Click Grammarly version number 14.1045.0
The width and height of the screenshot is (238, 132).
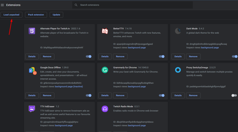tap(143, 68)
